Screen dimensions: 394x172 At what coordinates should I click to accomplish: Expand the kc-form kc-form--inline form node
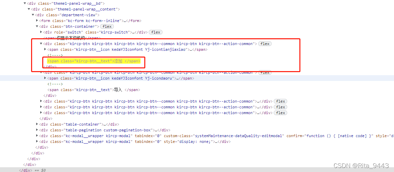[x=37, y=21]
